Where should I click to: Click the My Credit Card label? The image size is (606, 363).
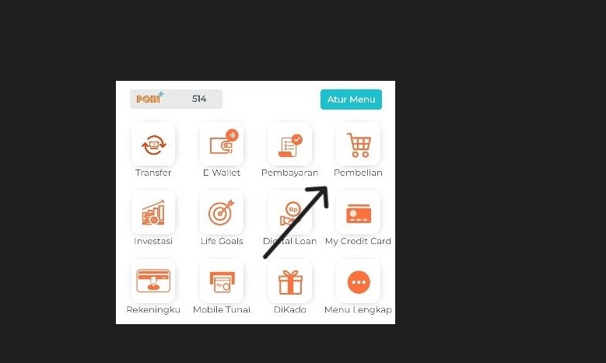tap(359, 241)
